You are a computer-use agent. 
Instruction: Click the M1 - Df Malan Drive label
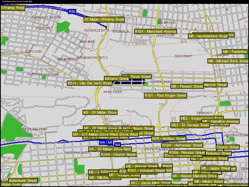(100, 113)
